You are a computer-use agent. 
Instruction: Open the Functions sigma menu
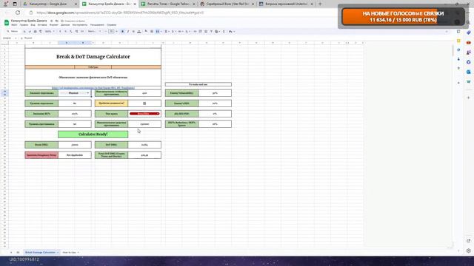coord(224,31)
